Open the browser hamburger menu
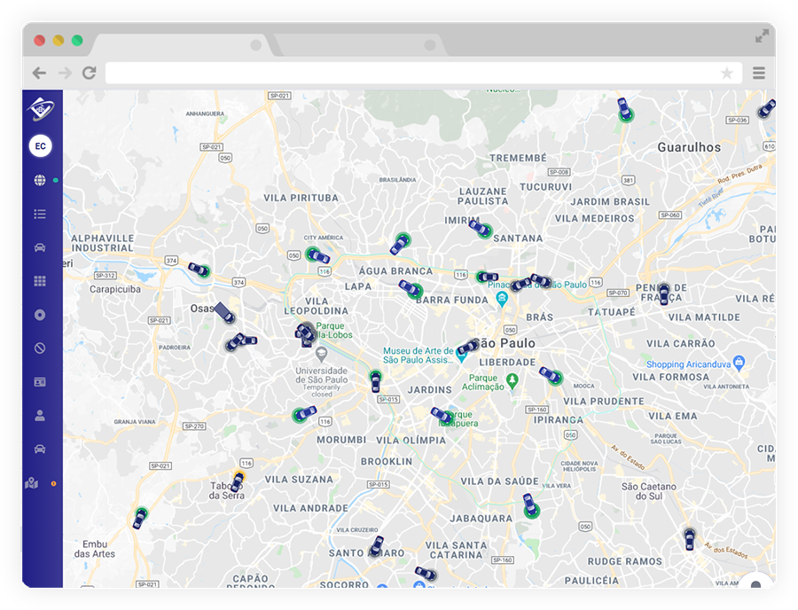Screen dimensions: 798x610 tap(759, 74)
